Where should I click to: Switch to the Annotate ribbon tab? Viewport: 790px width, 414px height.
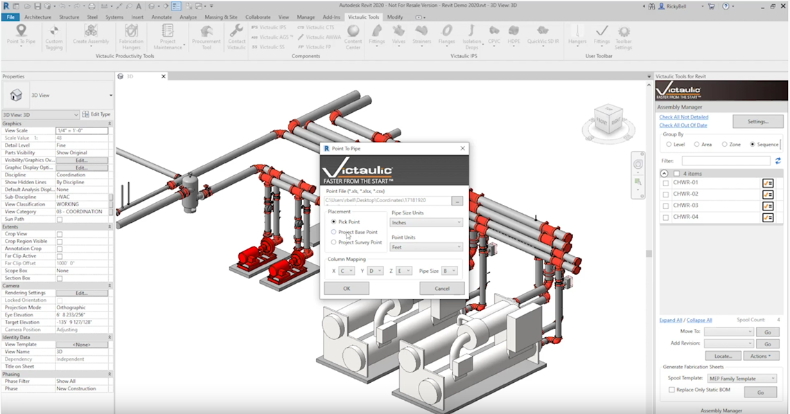pos(161,17)
